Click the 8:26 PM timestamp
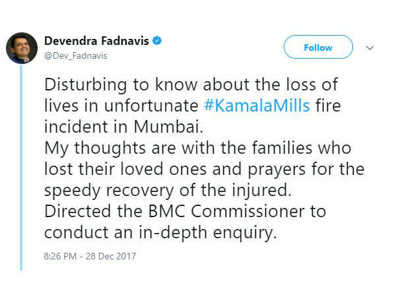The height and width of the screenshot is (297, 396). pos(60,256)
